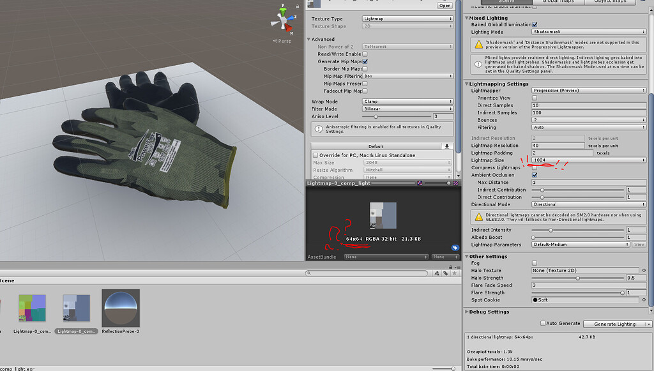Click the search-by-type icon in the Project search bar
654x371 pixels.
[x=436, y=273]
